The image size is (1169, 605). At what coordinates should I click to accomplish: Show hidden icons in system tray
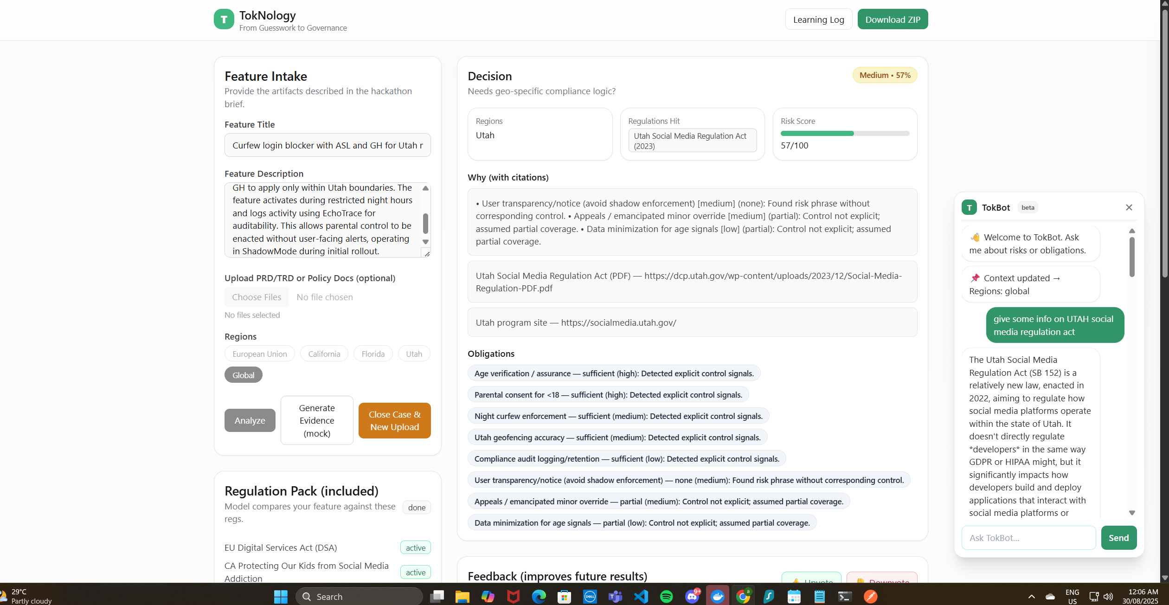coord(1031,596)
